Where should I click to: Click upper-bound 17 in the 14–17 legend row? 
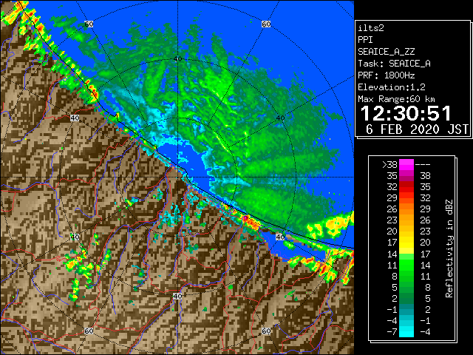425,254
